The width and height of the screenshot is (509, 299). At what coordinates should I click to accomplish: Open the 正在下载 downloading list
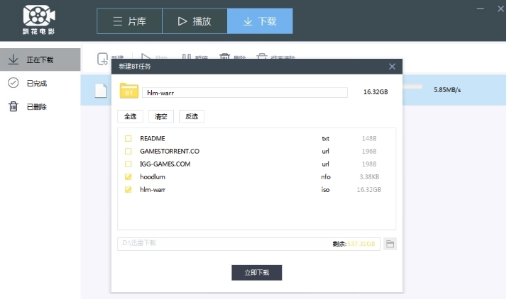tap(40, 60)
